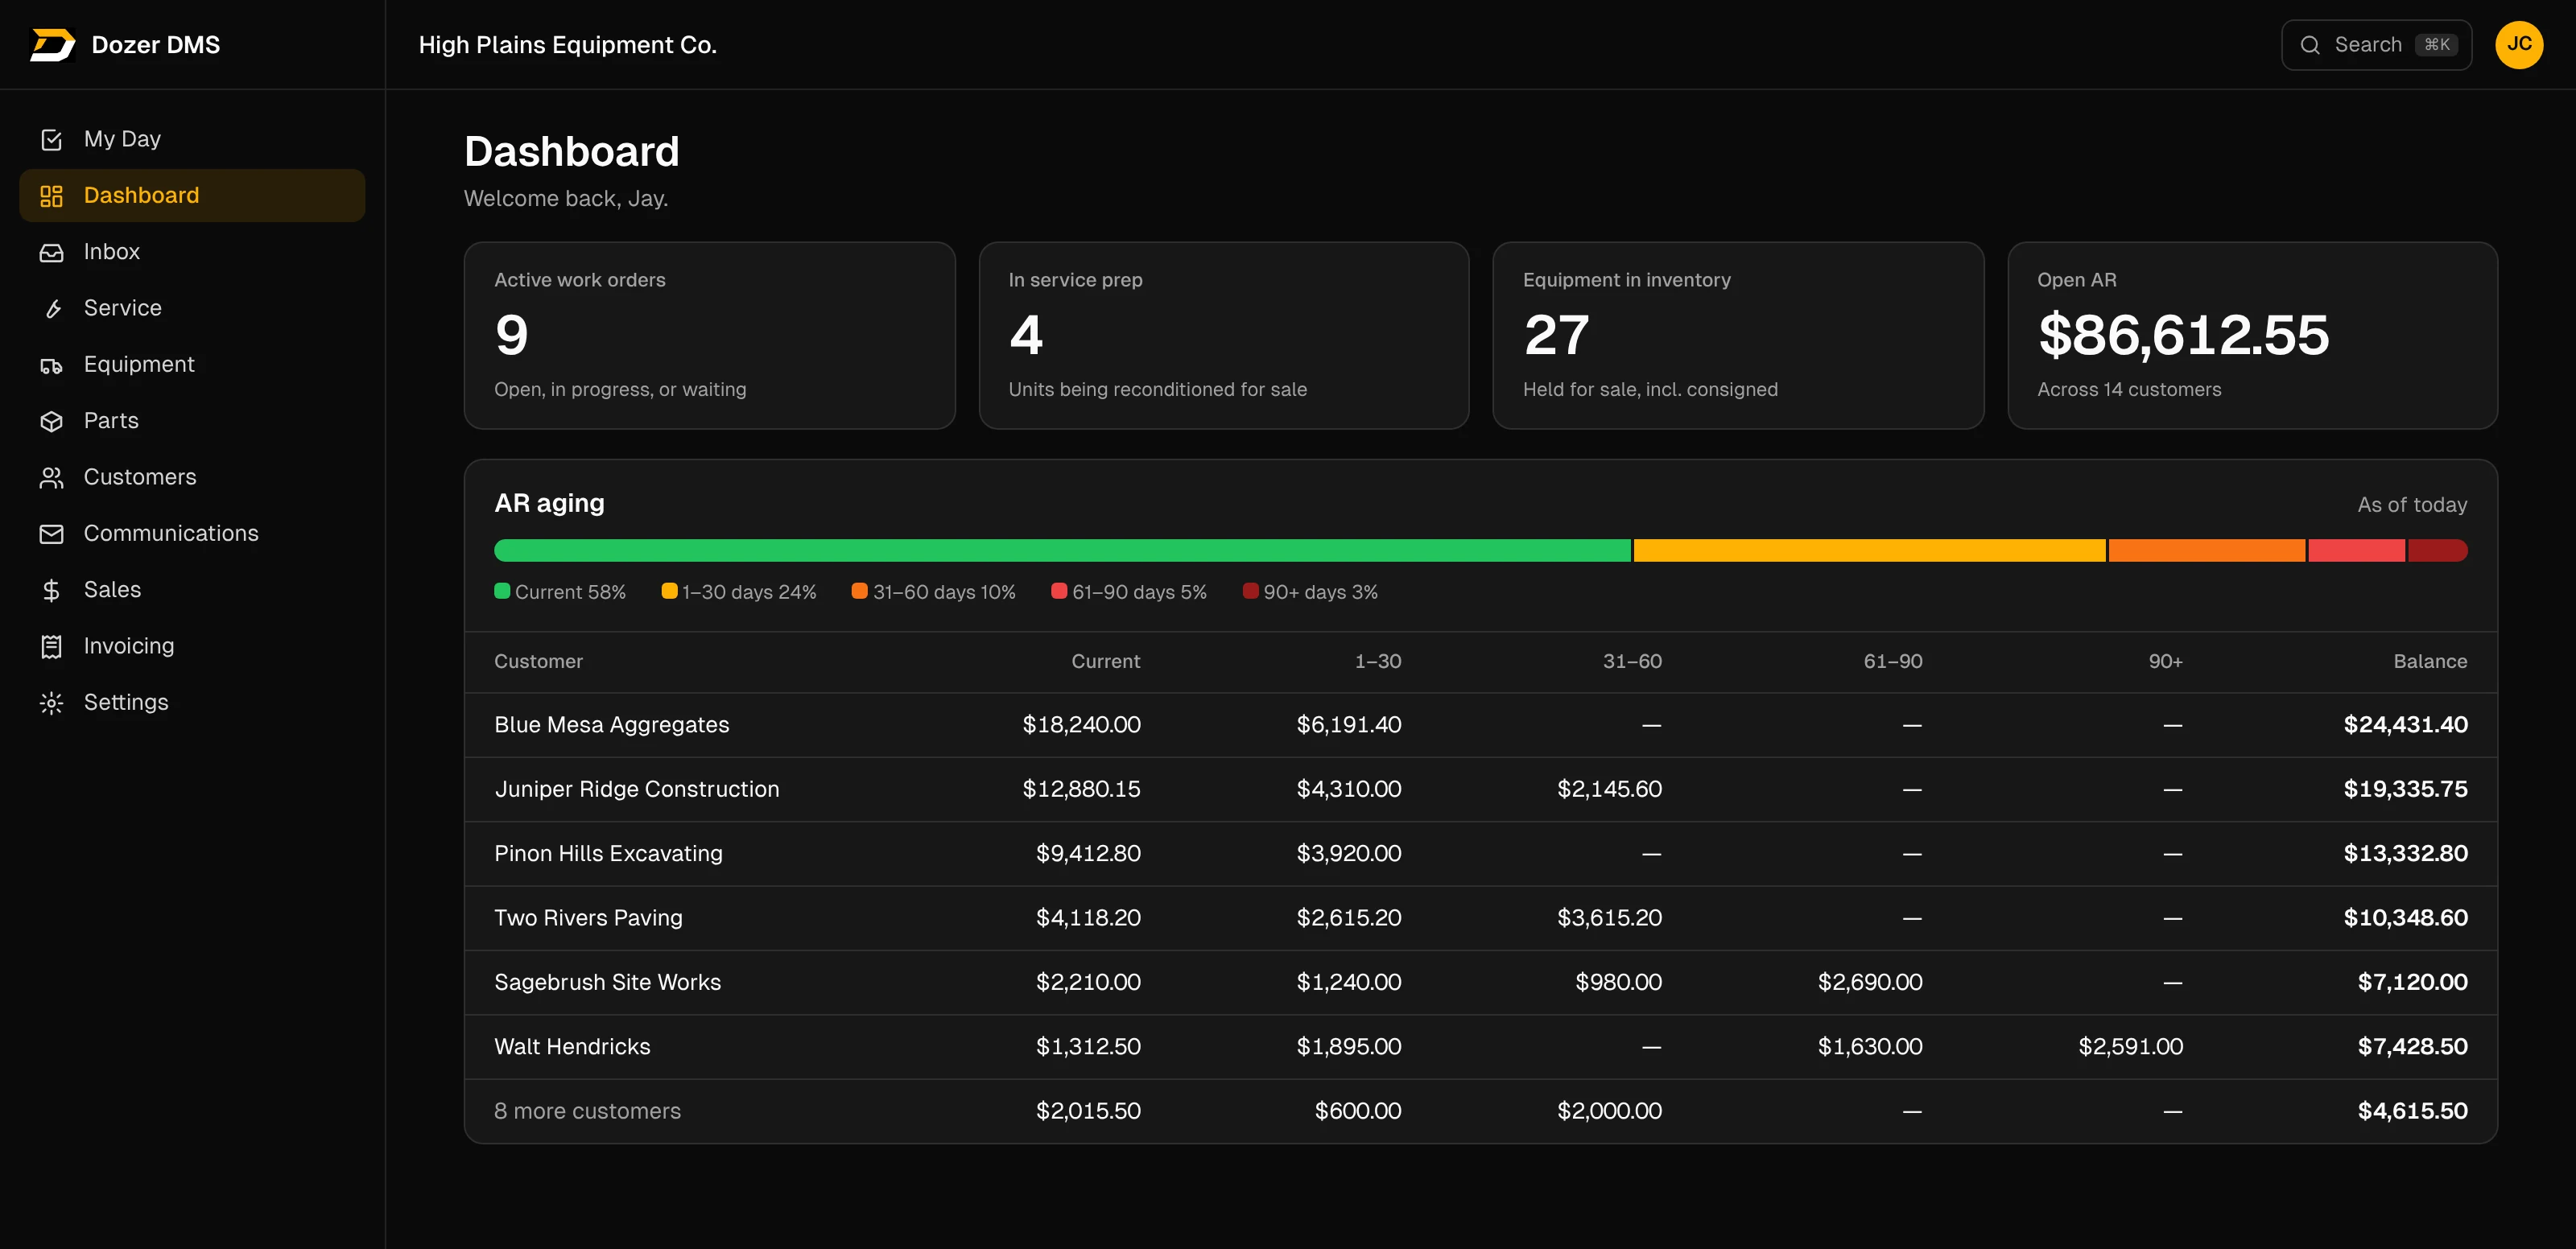Viewport: 2576px width, 1249px height.
Task: Click the magnifier icon in Search
Action: pos(2309,45)
